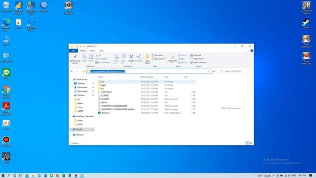Click the Back navigation arrow
The width and height of the screenshot is (316, 178).
72,71
